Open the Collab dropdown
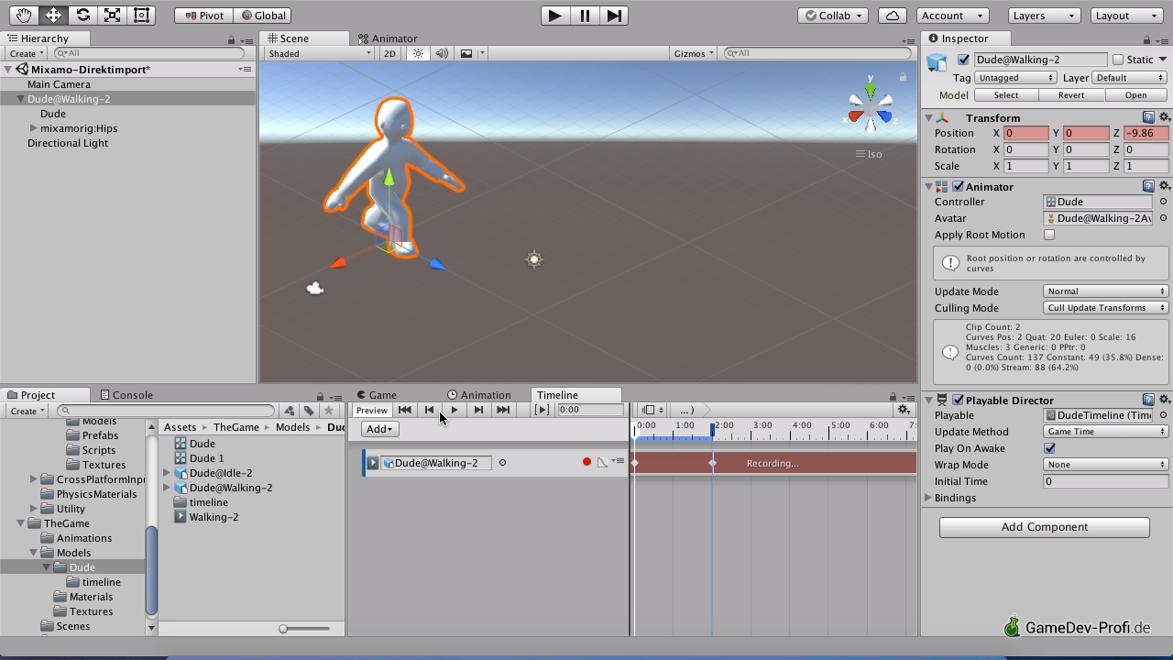The width and height of the screenshot is (1173, 660). pos(833,16)
